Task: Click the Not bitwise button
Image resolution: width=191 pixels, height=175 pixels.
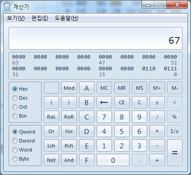Action: 51,160
